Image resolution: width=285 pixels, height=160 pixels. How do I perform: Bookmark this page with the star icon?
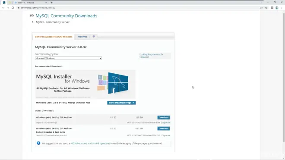(x=266, y=8)
